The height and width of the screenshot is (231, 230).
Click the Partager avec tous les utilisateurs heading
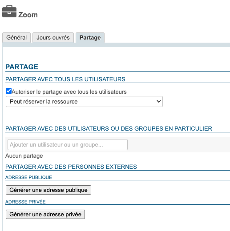tap(65, 80)
